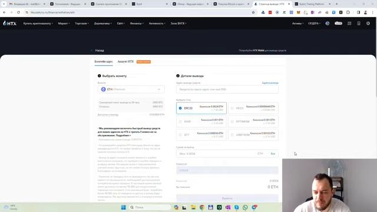Click the Вывести withdraw button
The width and height of the screenshot is (377, 212).
(227, 198)
